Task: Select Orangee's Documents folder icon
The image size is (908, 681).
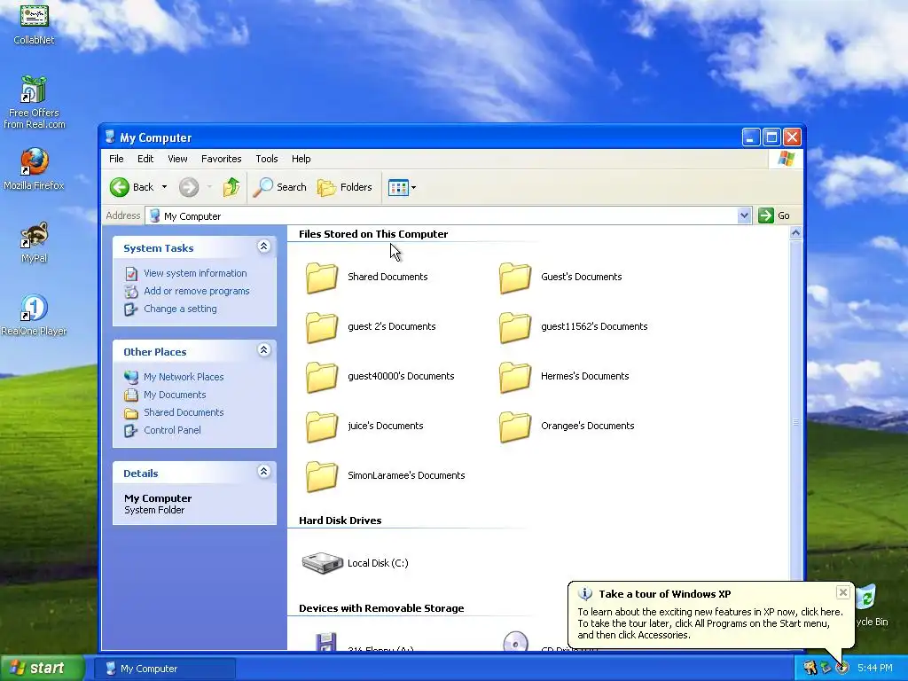Action: tap(515, 427)
